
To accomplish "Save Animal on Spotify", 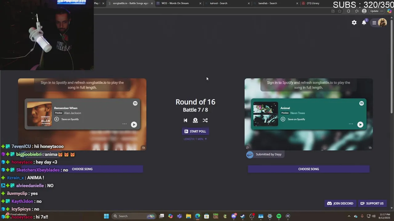I will tap(293, 119).
